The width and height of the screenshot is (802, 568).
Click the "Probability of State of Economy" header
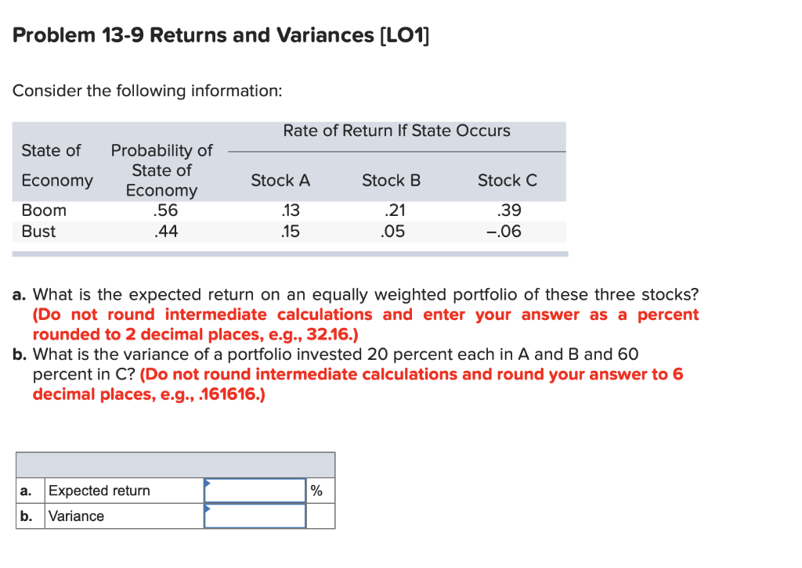click(162, 170)
